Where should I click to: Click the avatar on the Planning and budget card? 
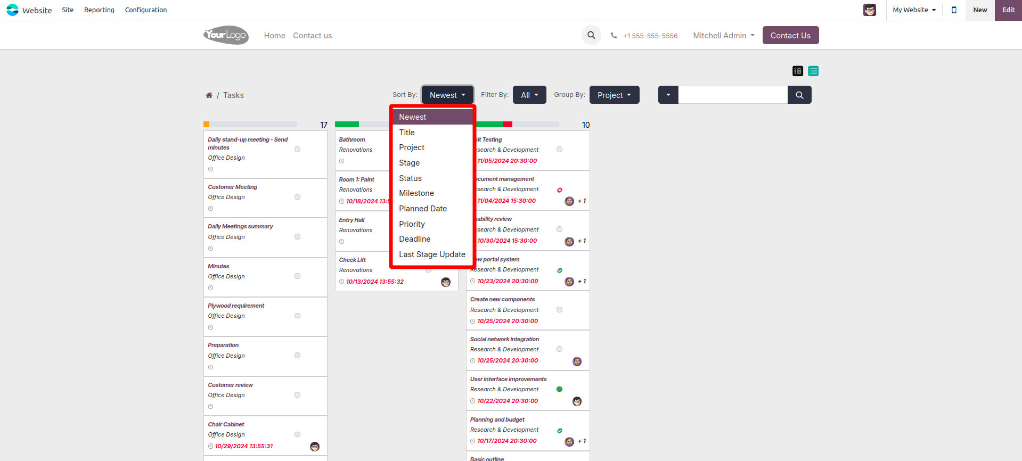569,441
